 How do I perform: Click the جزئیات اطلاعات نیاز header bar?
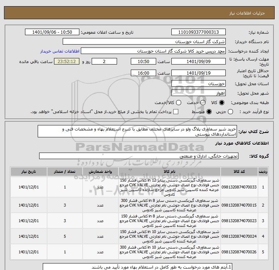click(x=139, y=13)
